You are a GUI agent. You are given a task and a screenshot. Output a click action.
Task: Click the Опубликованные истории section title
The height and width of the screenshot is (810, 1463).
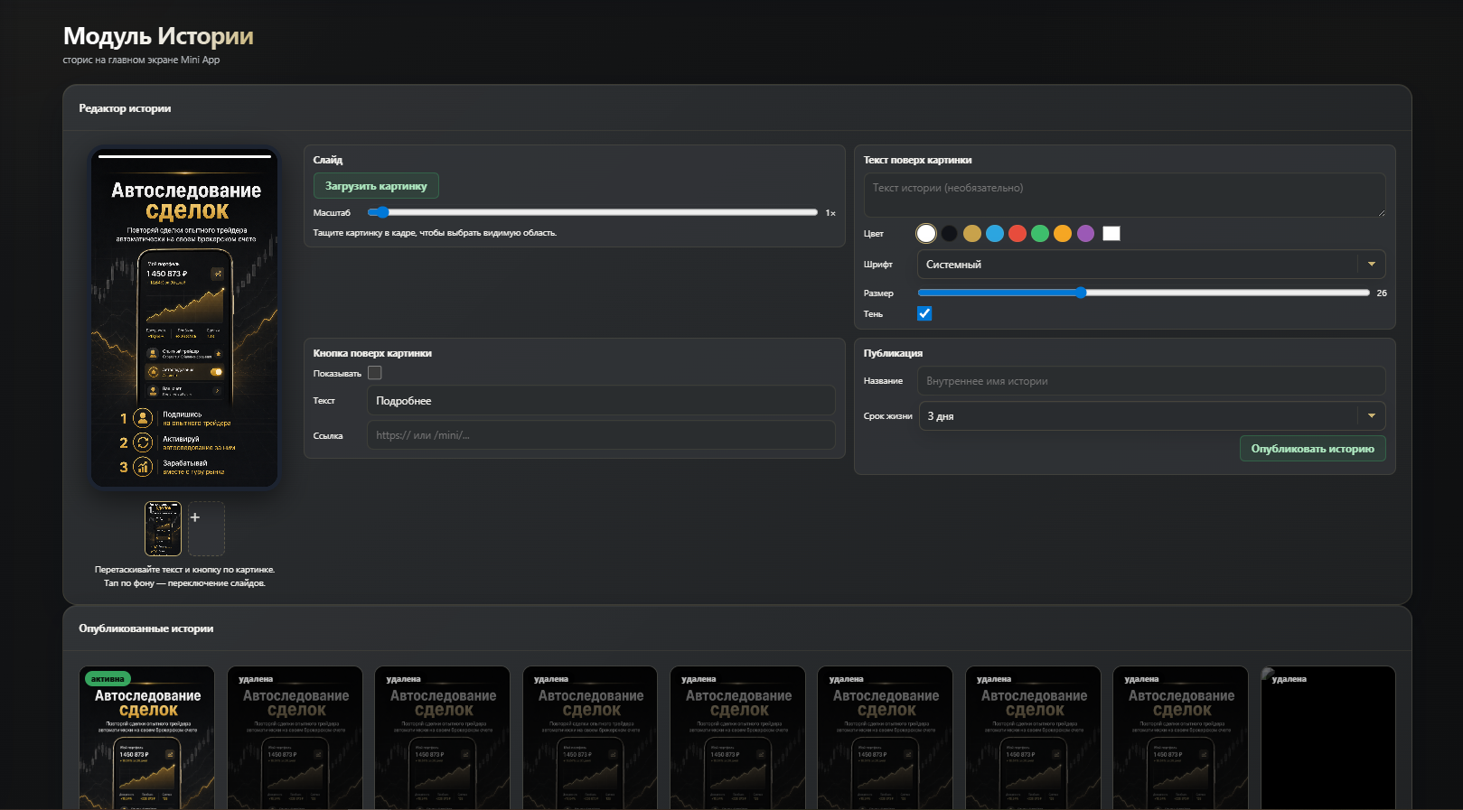click(146, 628)
